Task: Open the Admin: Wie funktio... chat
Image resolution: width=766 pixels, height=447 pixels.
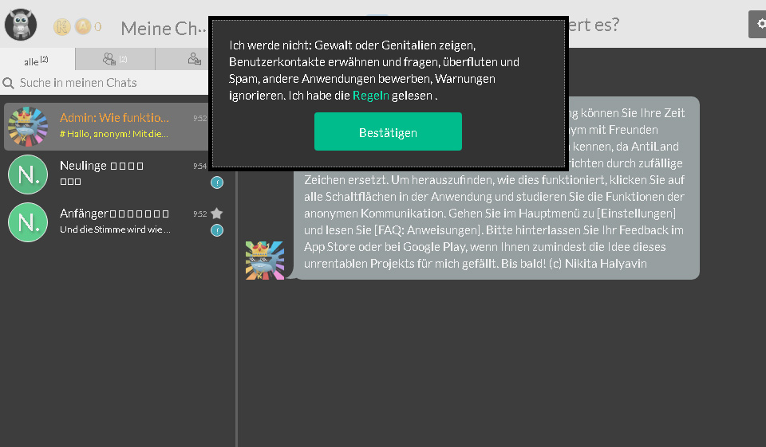Action: tap(116, 126)
